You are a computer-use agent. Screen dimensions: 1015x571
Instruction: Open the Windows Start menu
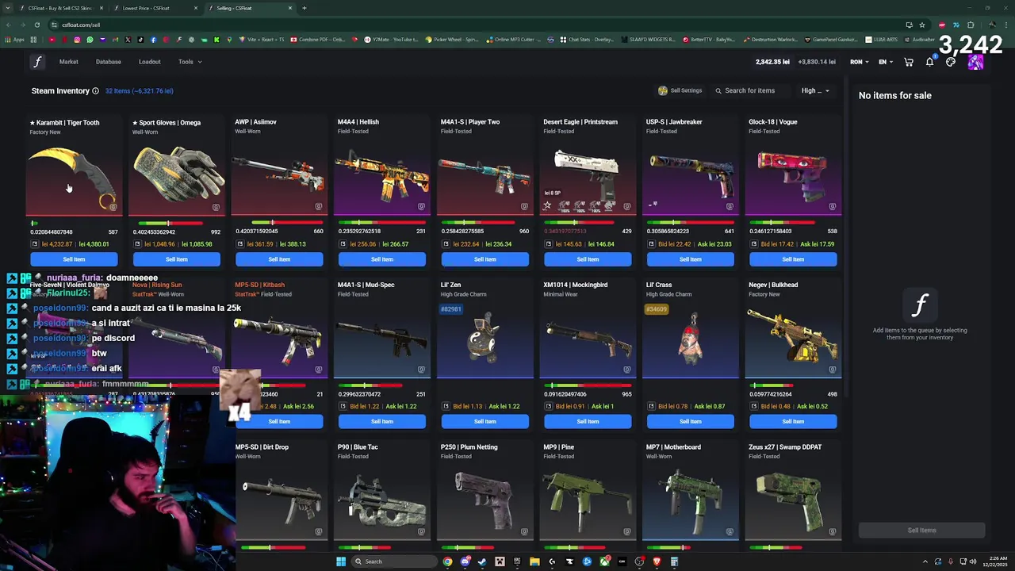click(341, 561)
